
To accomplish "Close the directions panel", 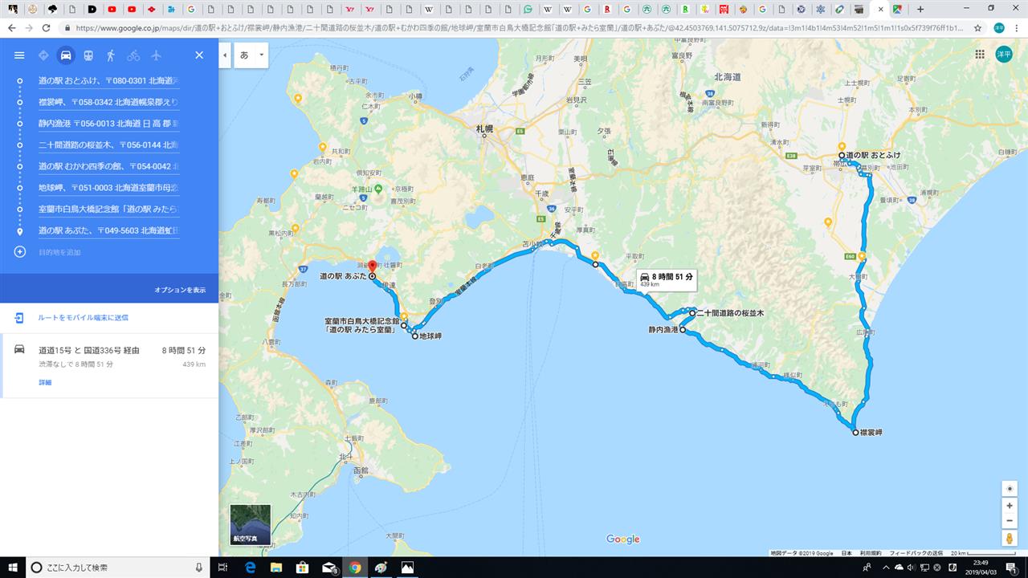I will 199,55.
